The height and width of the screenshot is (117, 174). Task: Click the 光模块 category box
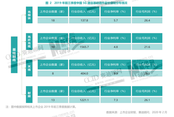click(29, 15)
